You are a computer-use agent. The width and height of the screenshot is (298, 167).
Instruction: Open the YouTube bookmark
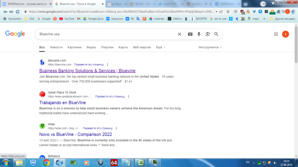67,19
